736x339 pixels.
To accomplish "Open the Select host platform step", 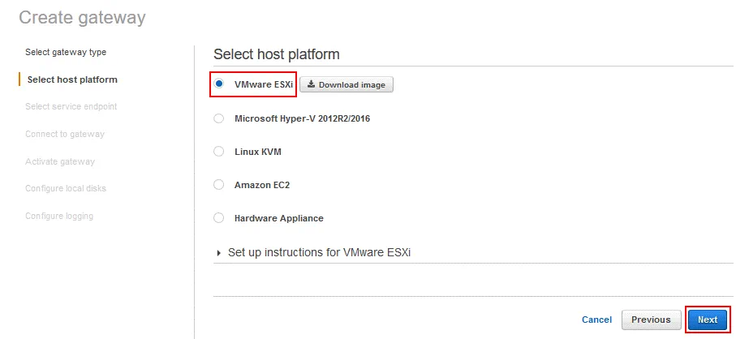I will click(x=72, y=79).
